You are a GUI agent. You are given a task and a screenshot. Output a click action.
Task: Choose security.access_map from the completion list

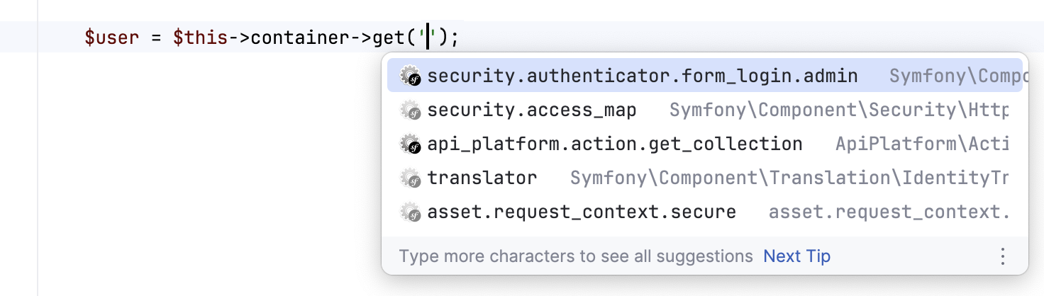tap(531, 110)
